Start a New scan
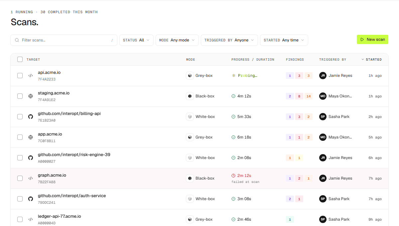Screen dimensions: 399x226 coord(372,39)
